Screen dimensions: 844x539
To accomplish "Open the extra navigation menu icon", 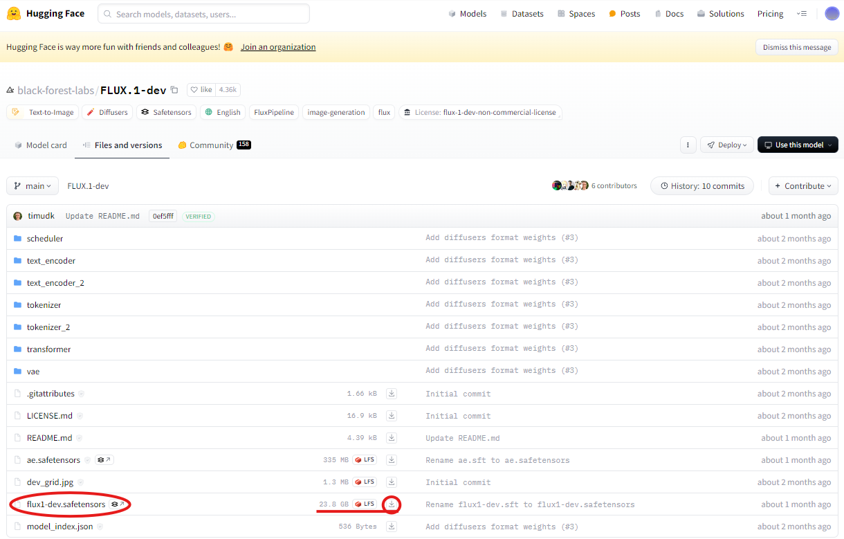I will click(802, 14).
